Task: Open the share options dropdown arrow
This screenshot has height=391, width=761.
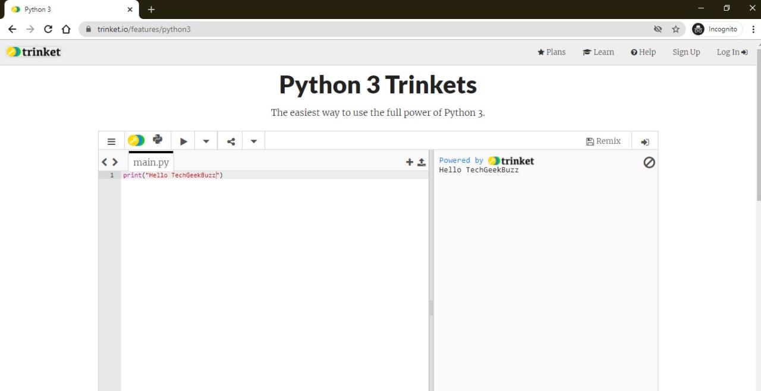Action: tap(253, 141)
